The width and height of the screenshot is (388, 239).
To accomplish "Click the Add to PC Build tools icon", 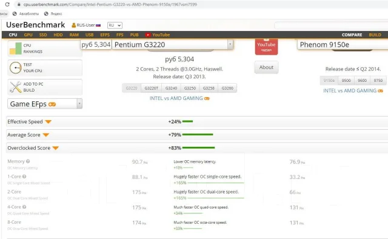I will click(16, 87).
